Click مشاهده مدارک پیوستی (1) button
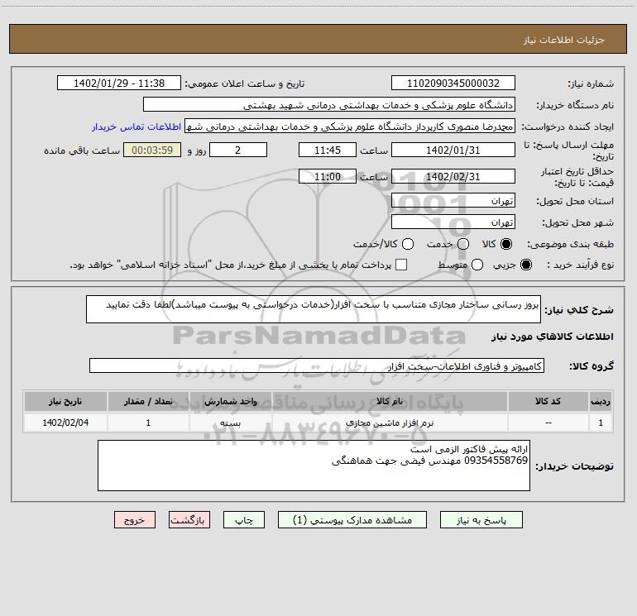Screen dimensions: 637x616 tap(352, 520)
